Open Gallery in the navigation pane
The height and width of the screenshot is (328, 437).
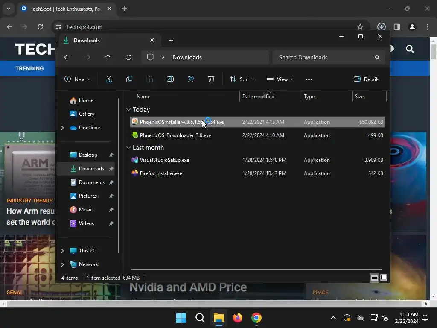86,114
